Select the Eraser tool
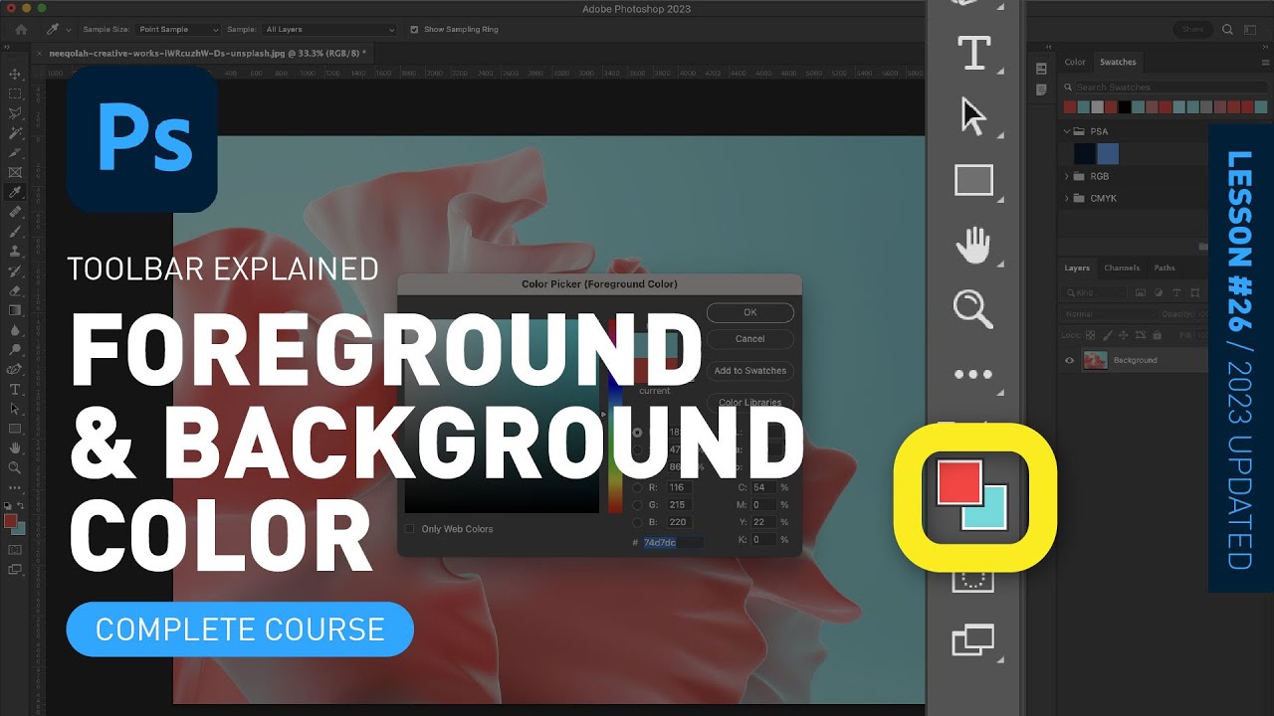This screenshot has width=1274, height=716. pyautogui.click(x=15, y=290)
